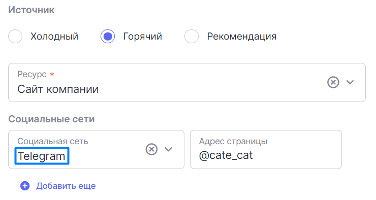The image size is (376, 200).
Task: Clear the Социальная сеть selection via X icon
Action: coord(151,149)
